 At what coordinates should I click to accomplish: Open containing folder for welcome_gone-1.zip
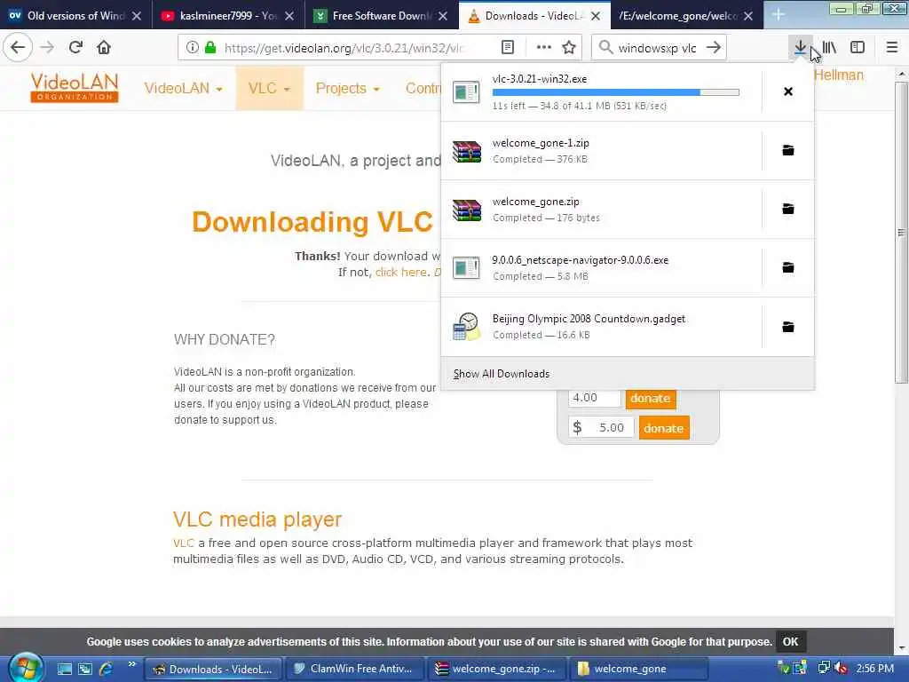click(788, 150)
